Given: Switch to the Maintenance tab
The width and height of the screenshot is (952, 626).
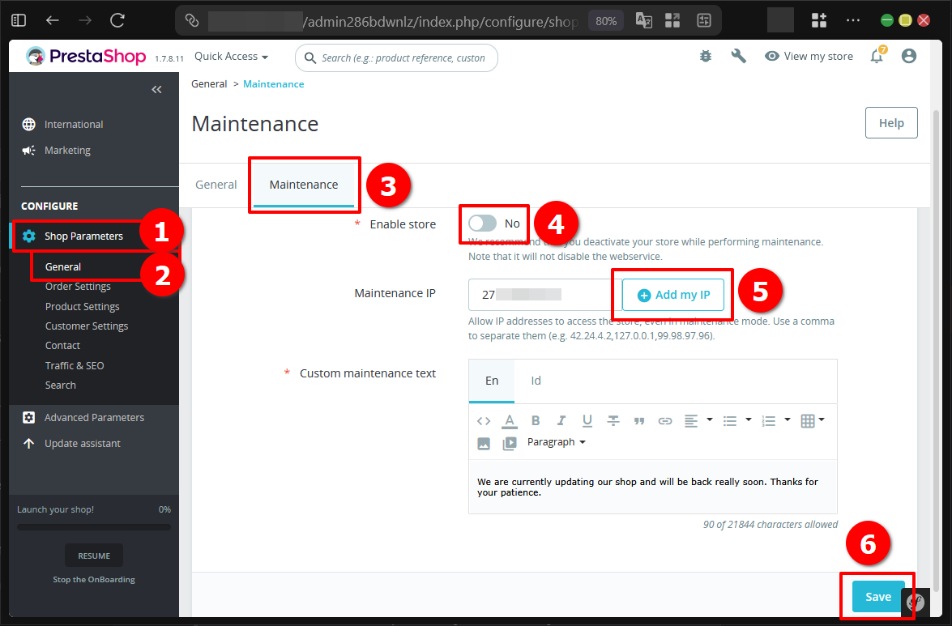Looking at the screenshot, I should (x=304, y=185).
